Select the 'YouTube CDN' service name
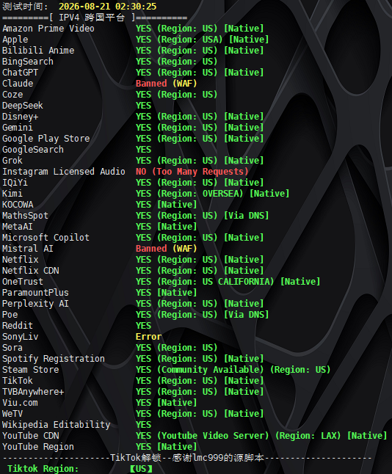 pos(31,436)
